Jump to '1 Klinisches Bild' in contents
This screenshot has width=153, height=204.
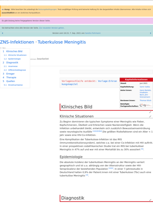click(x=13, y=51)
